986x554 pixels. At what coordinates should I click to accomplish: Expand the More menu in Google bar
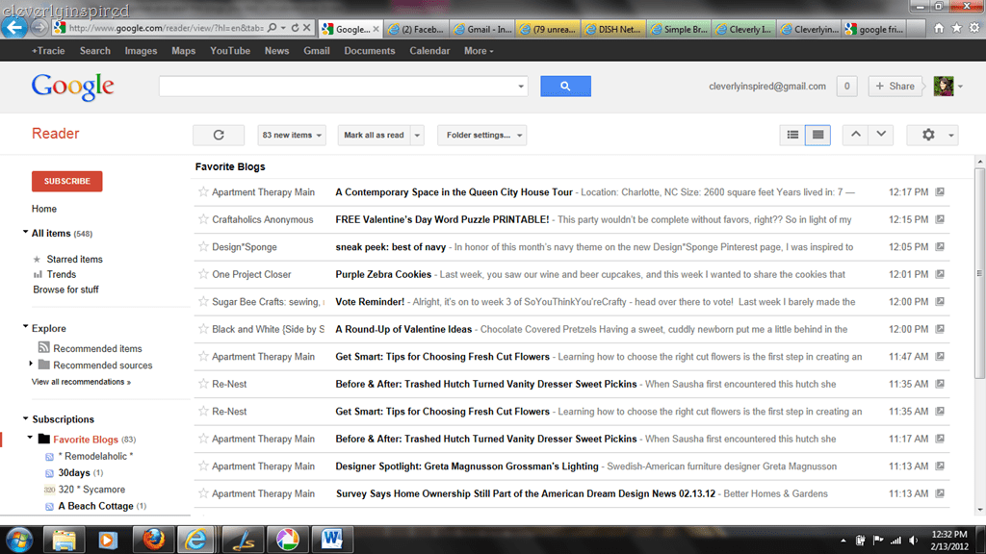coord(479,51)
